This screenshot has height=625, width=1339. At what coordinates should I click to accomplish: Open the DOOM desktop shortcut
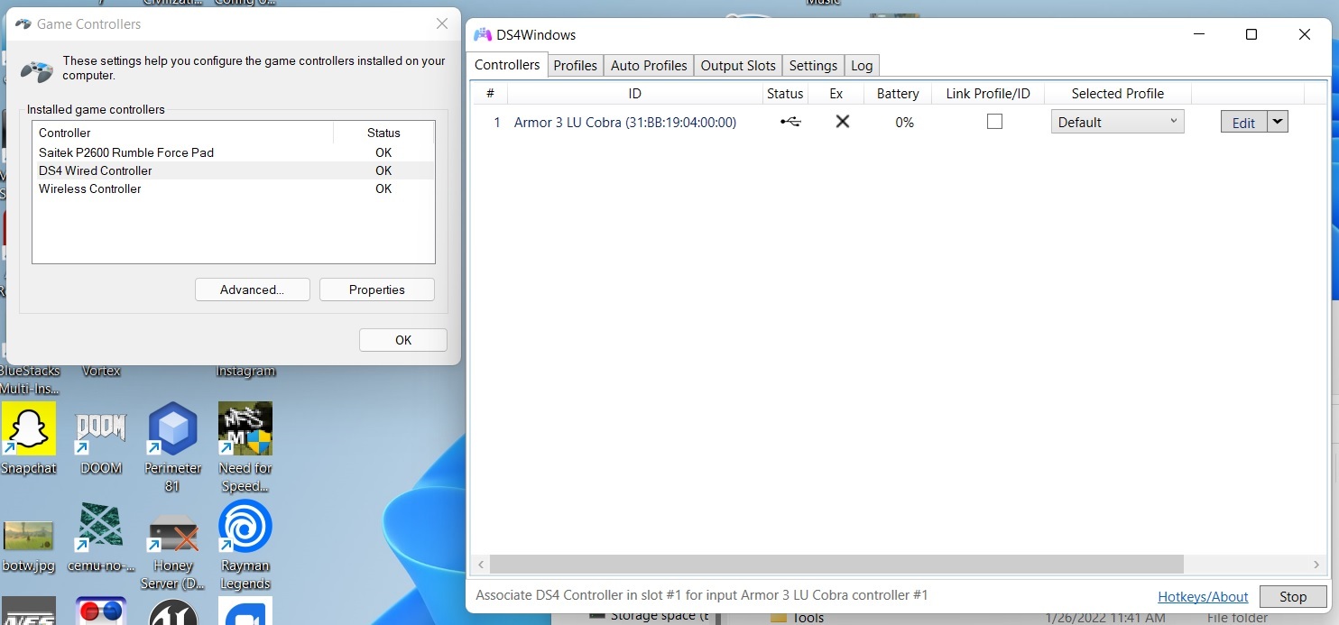pos(101,429)
